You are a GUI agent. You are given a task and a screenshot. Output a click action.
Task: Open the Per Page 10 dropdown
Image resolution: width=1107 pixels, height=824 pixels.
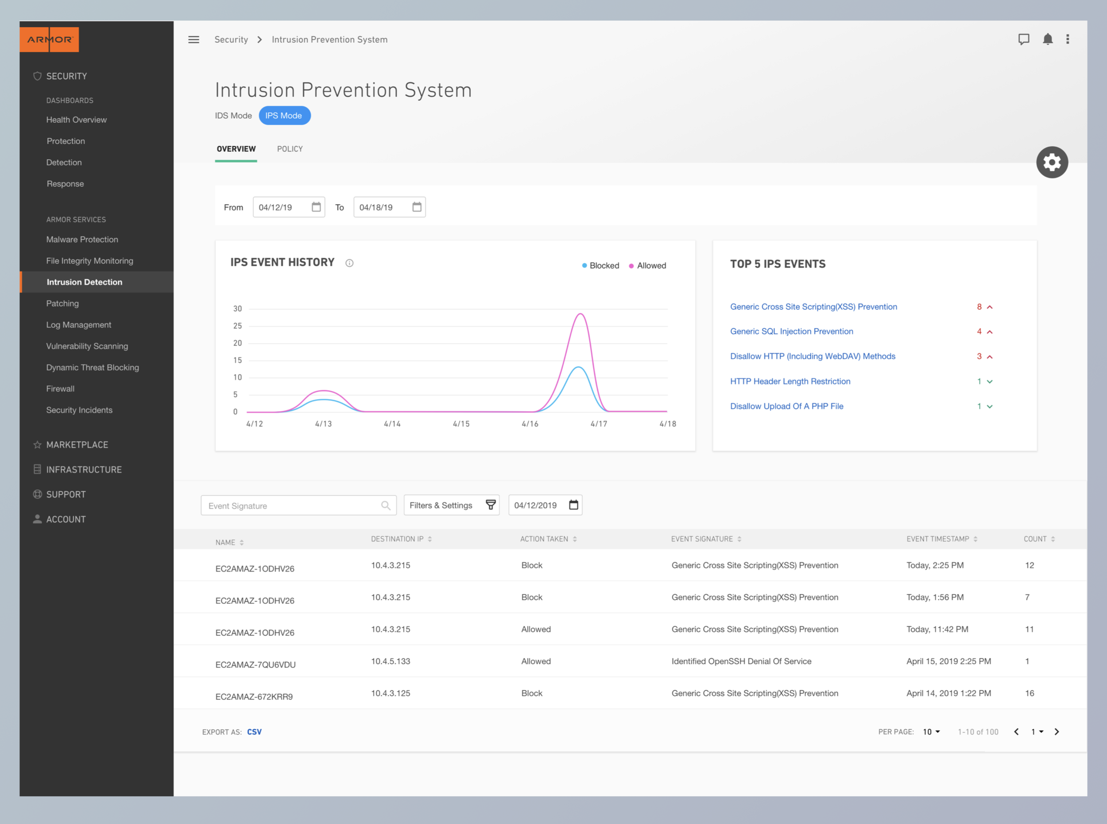931,732
